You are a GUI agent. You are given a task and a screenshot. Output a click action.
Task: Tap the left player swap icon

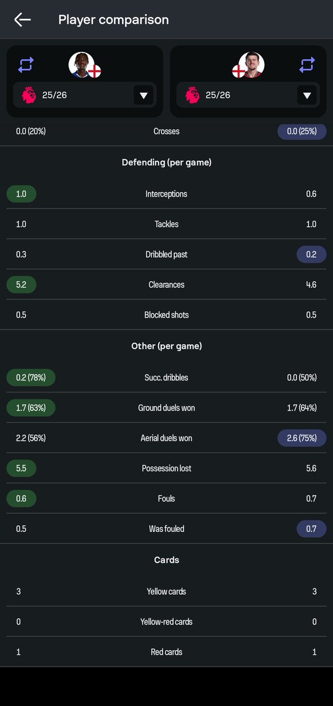point(26,65)
